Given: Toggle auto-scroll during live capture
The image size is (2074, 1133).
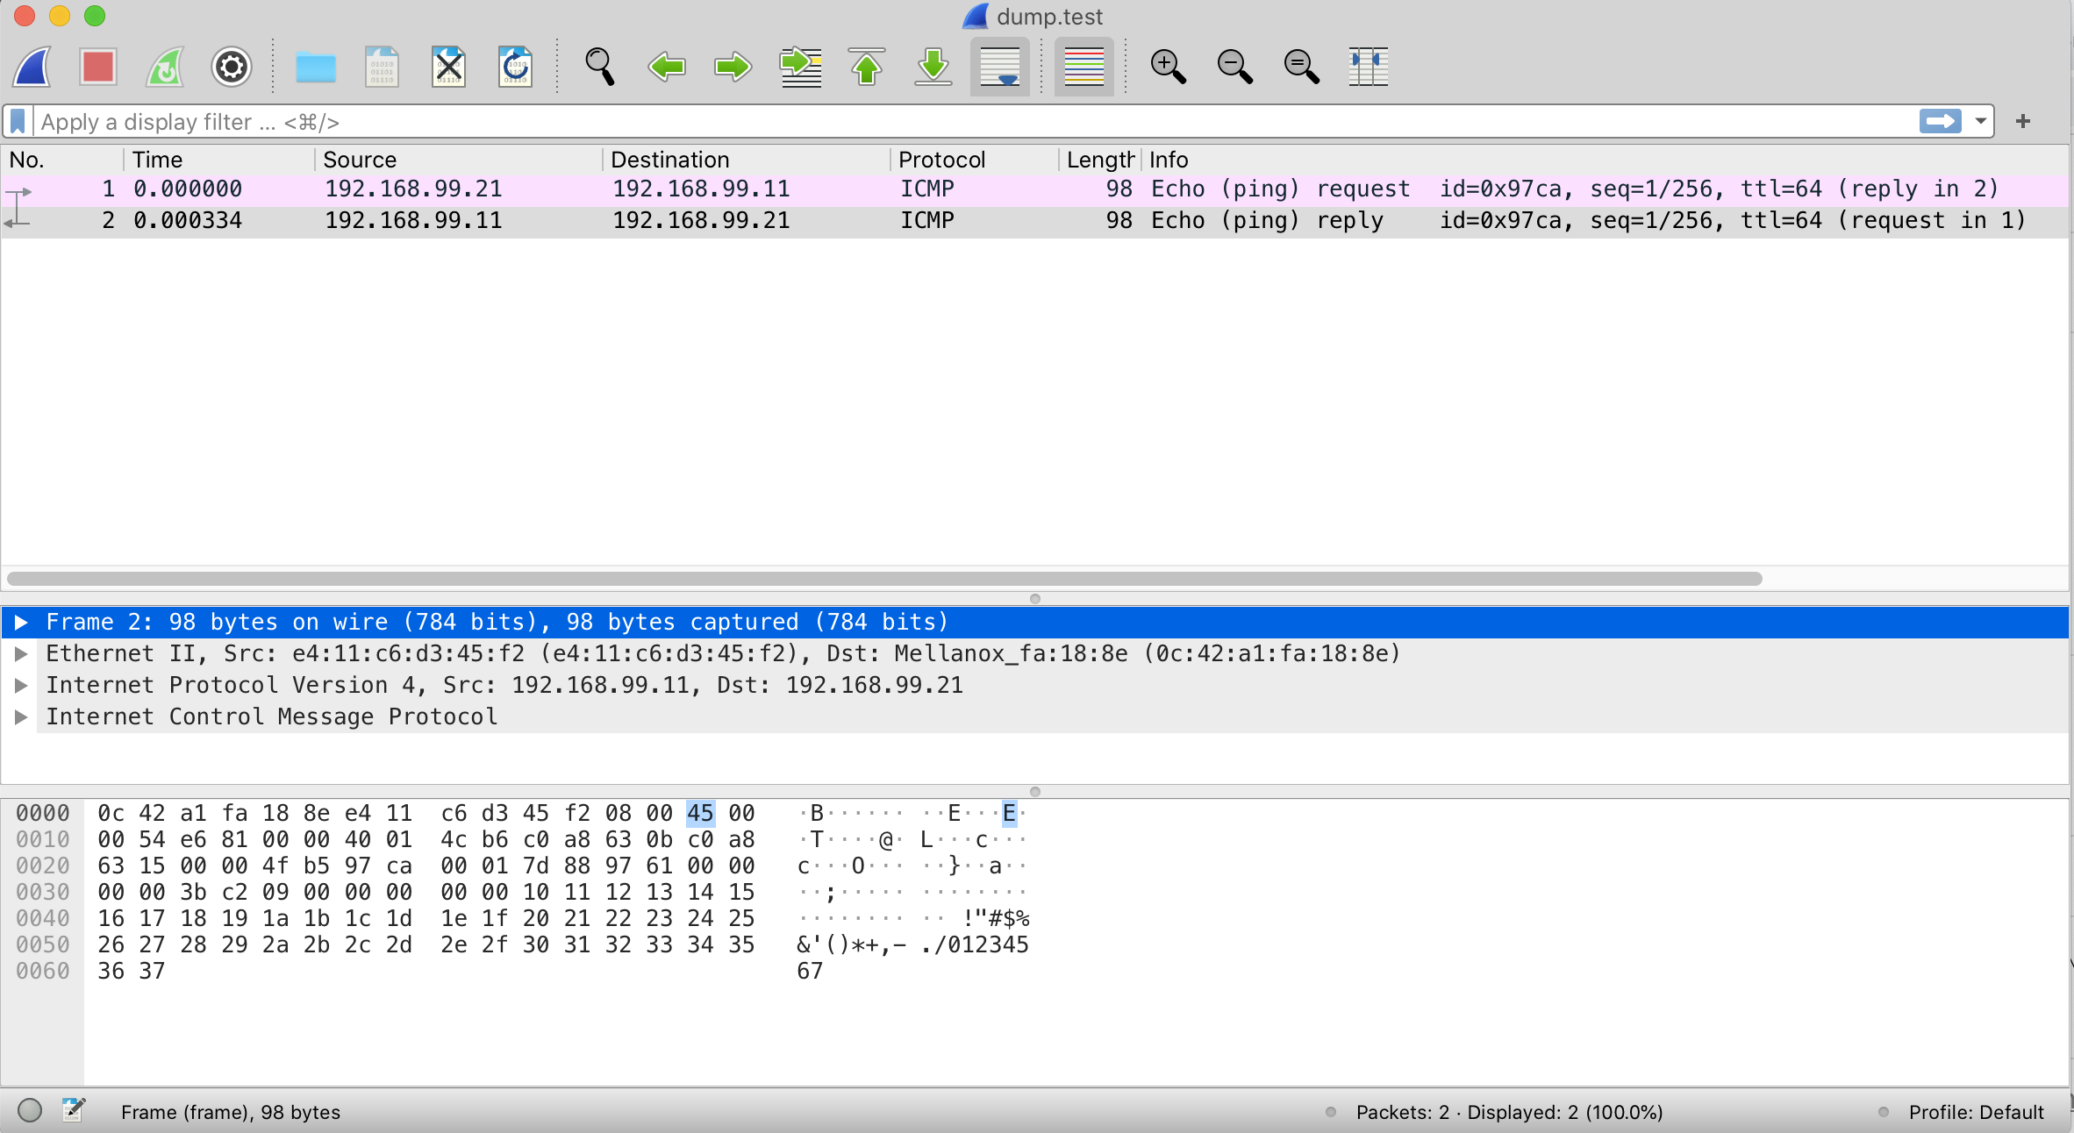Looking at the screenshot, I should [999, 67].
